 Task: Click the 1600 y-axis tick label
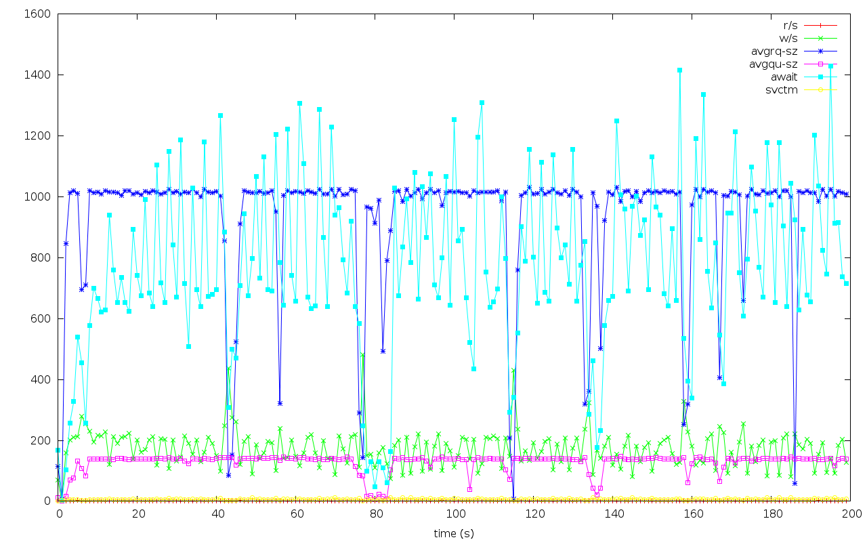pyautogui.click(x=38, y=14)
